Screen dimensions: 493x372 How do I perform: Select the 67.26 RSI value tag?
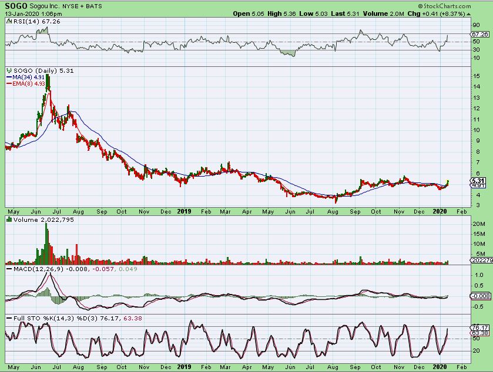pos(480,35)
